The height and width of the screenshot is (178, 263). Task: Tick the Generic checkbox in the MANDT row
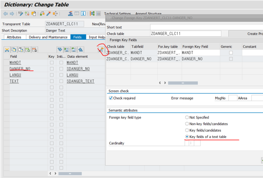231,53
